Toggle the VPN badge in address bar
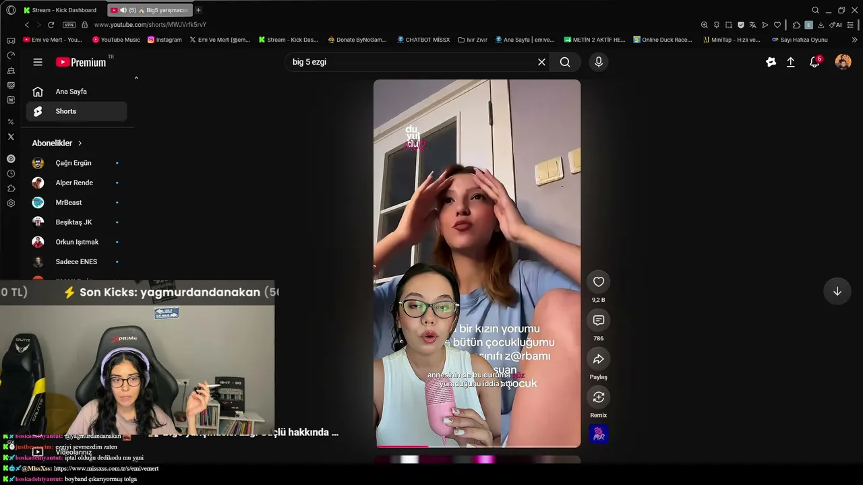This screenshot has width=863, height=485. point(69,25)
